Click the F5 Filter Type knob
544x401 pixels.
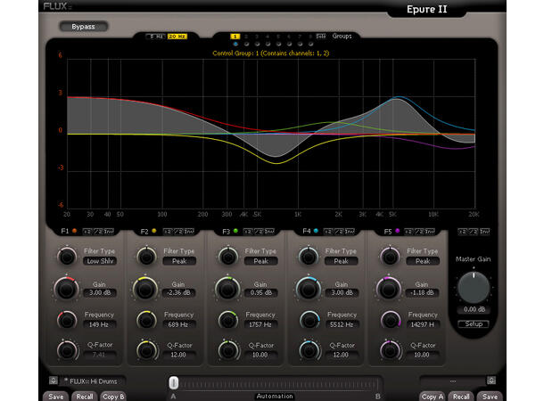point(390,257)
